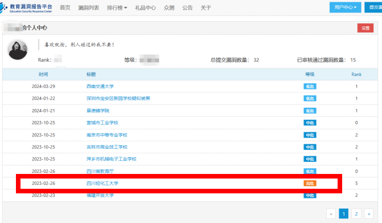Open the 四川轻化工大学 report link
Viewport: 382px width, 223px height.
pyautogui.click(x=102, y=183)
